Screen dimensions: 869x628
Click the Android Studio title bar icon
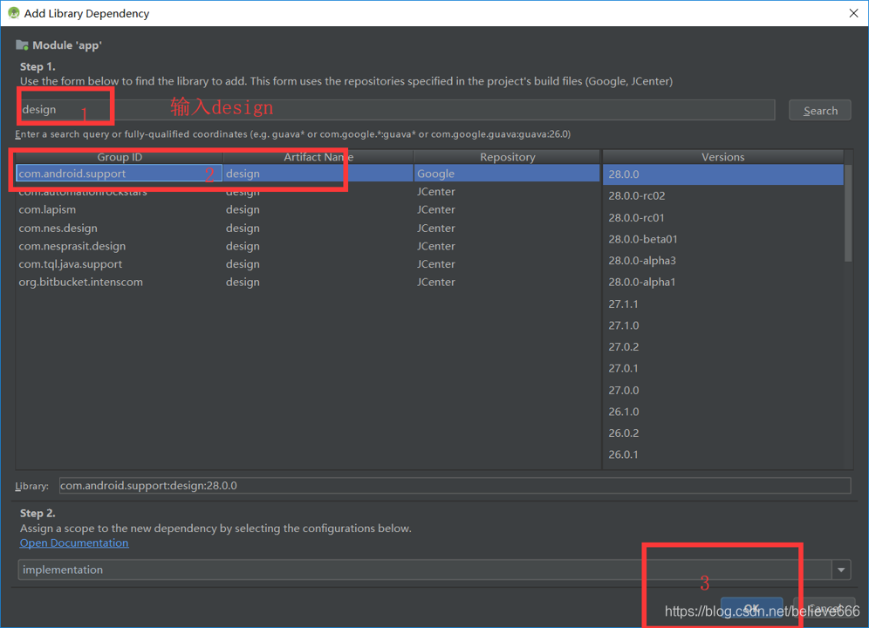pos(13,13)
